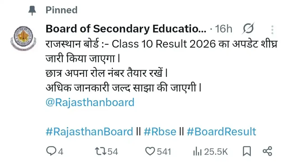
Task: Visit the @Rajasthanboard mention
Action: (90, 102)
